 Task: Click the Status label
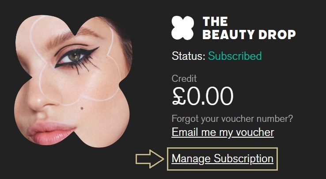point(189,56)
